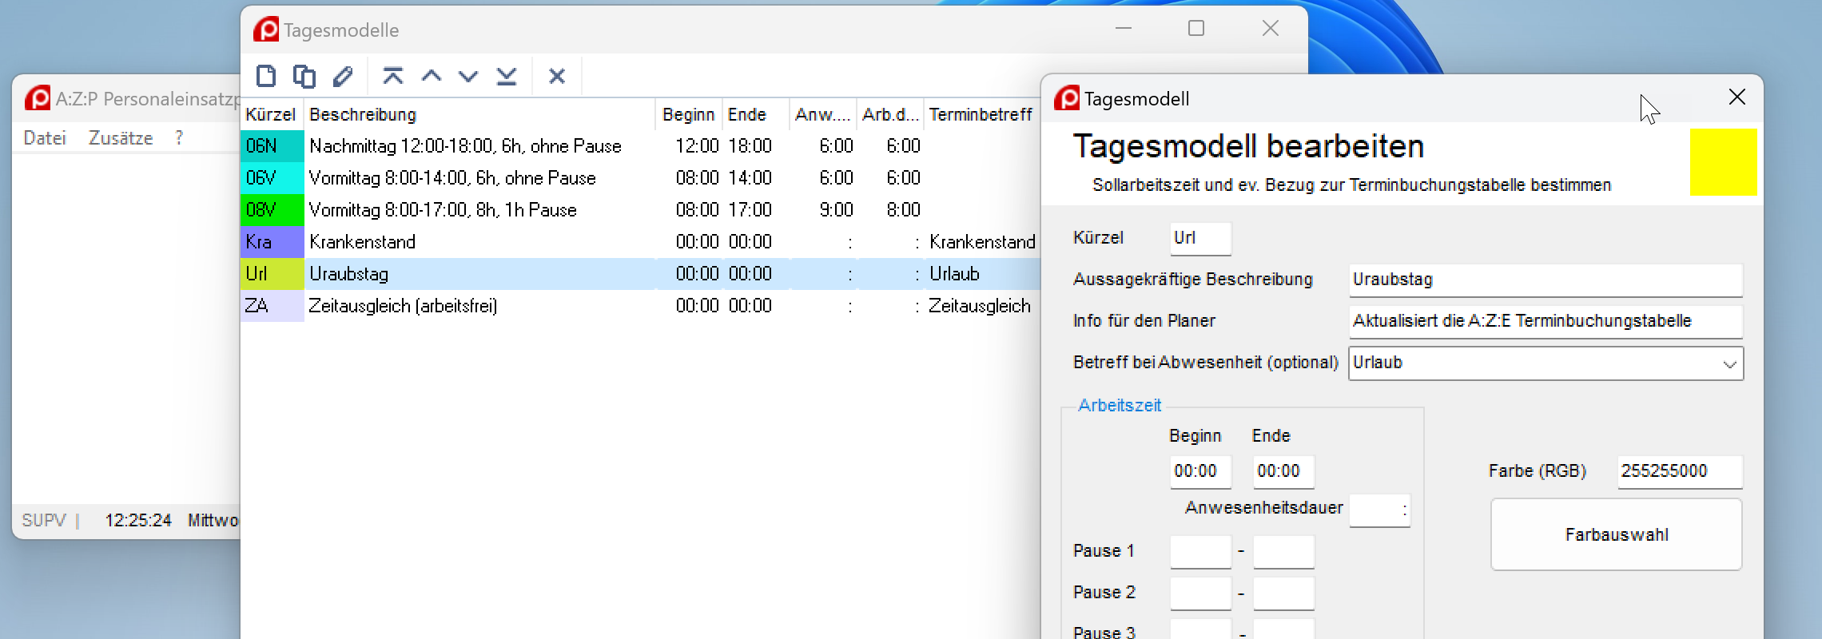Screen dimensions: 1822x639
Task: Click the Delete X toolbar icon
Action: pyautogui.click(x=557, y=77)
